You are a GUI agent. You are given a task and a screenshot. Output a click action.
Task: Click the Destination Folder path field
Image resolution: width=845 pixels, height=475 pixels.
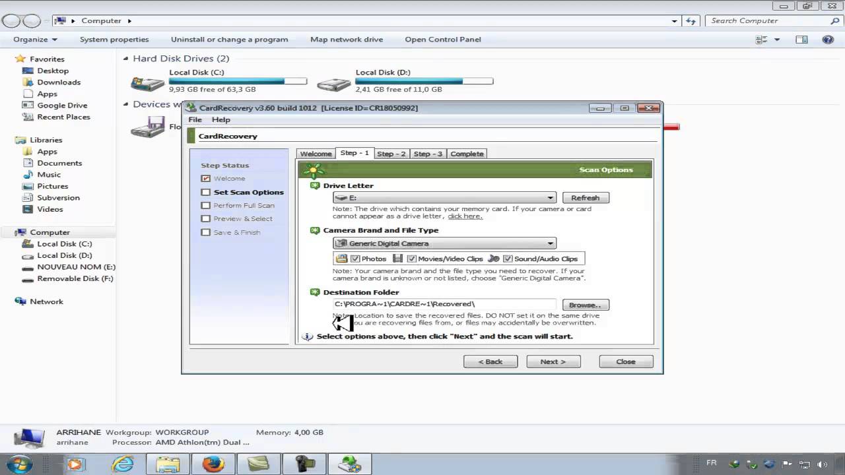point(444,304)
